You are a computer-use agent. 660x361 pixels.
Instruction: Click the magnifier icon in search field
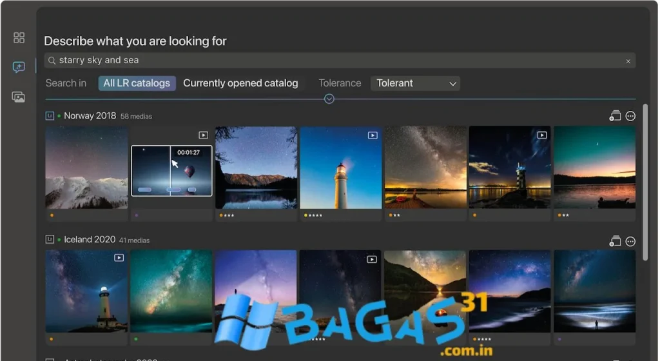(x=52, y=61)
